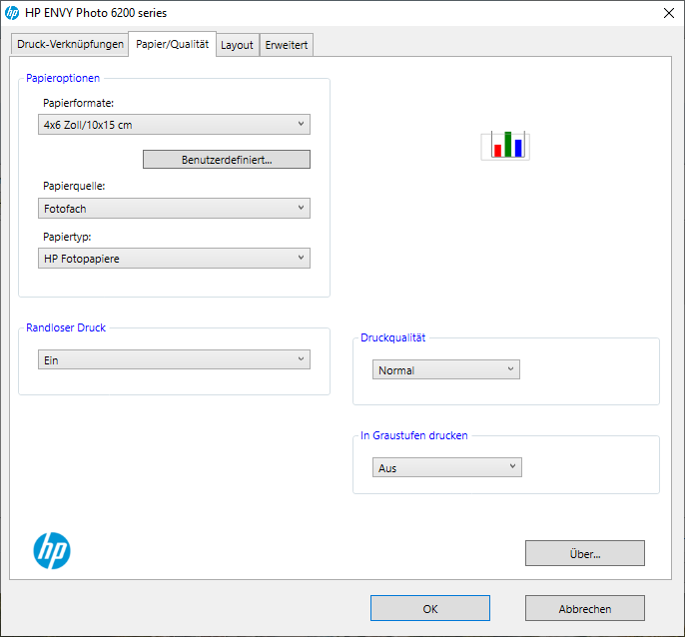
Task: Close the HP ENVY Photo dialog
Action: [x=668, y=13]
